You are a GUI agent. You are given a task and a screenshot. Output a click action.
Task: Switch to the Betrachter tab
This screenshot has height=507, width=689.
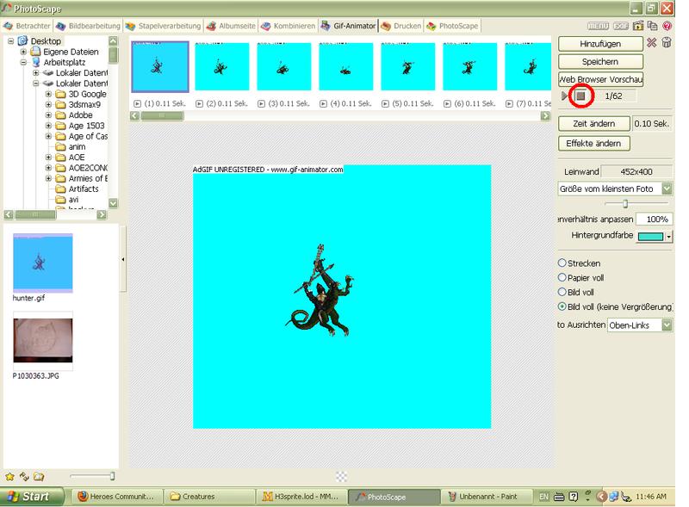(28, 26)
